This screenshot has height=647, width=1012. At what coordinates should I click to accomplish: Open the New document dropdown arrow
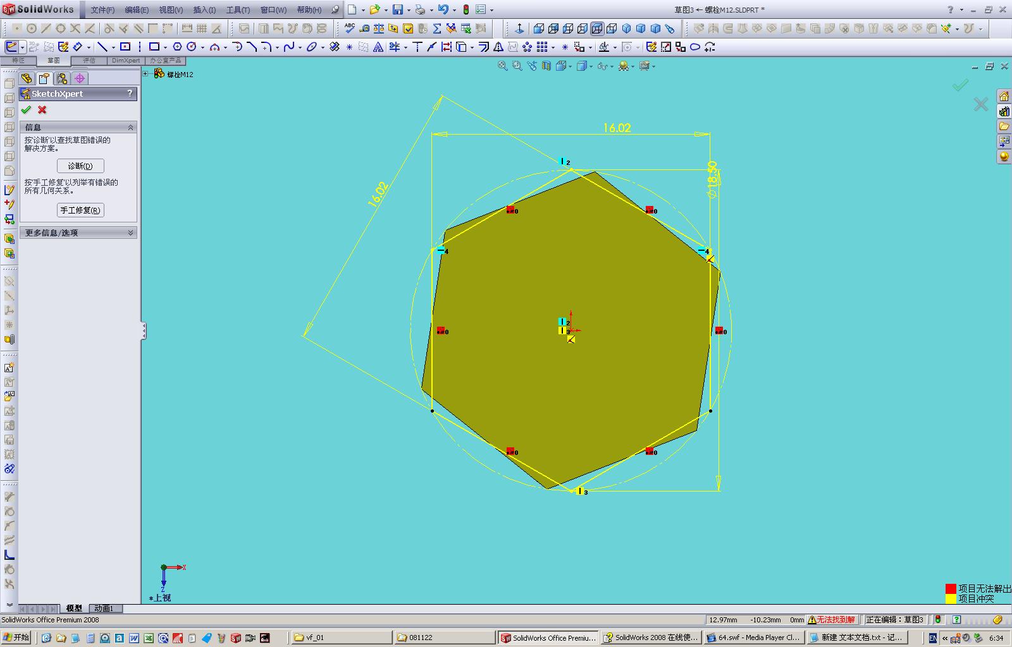[x=363, y=10]
